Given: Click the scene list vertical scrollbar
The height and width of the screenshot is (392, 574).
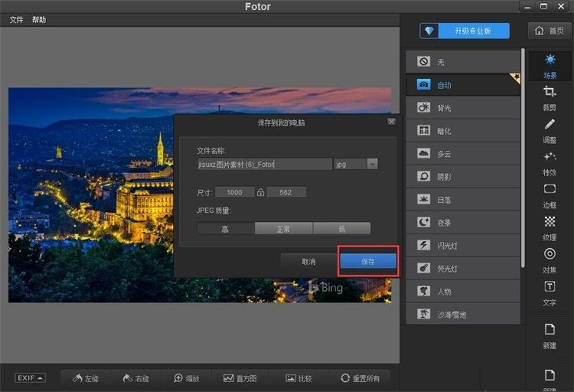Looking at the screenshot, I should click(x=523, y=158).
